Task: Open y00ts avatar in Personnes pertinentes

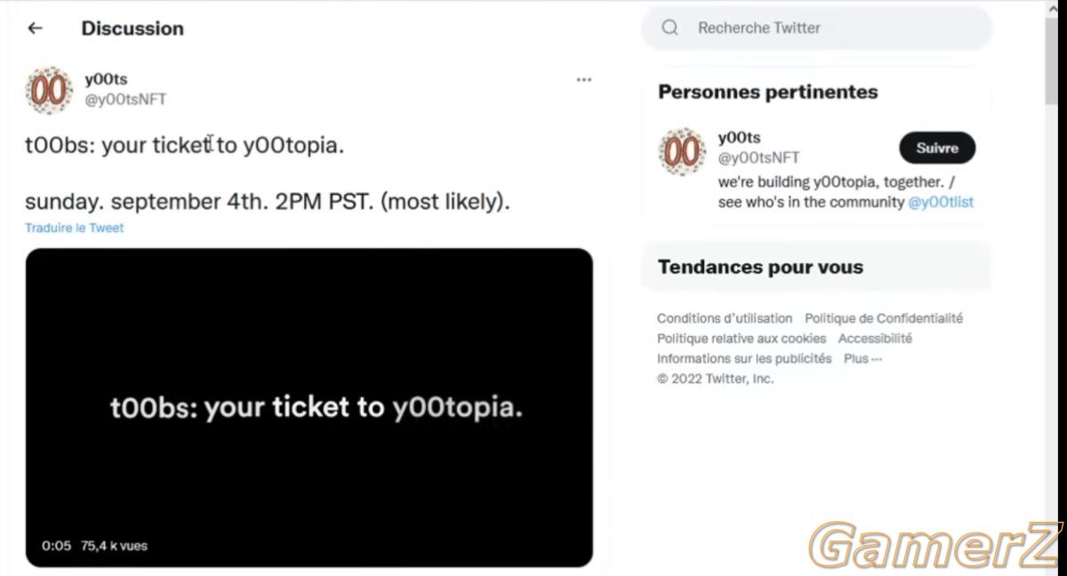Action: pos(682,152)
